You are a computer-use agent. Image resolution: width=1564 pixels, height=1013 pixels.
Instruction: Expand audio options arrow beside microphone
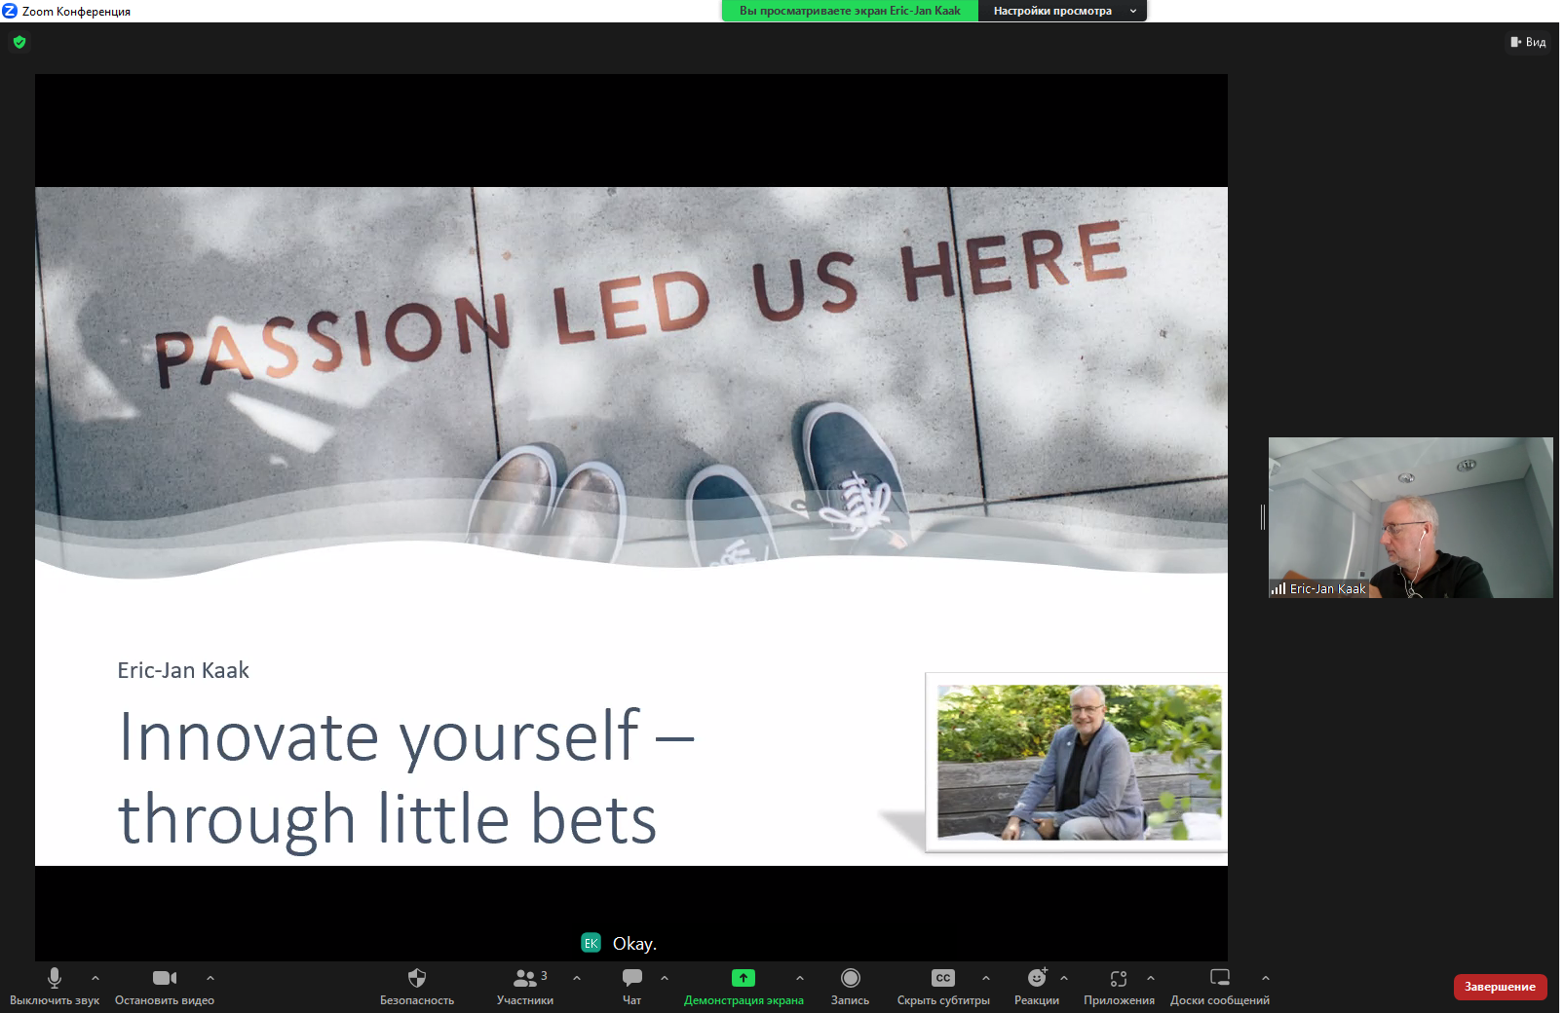(x=95, y=978)
